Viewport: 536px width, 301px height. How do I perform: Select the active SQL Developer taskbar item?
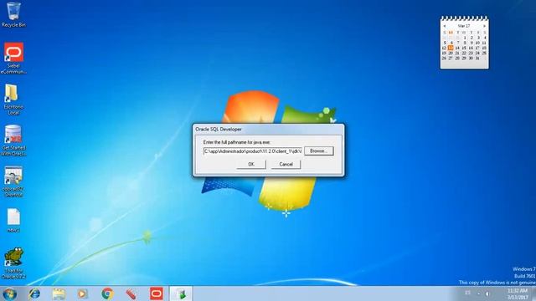pos(181,293)
